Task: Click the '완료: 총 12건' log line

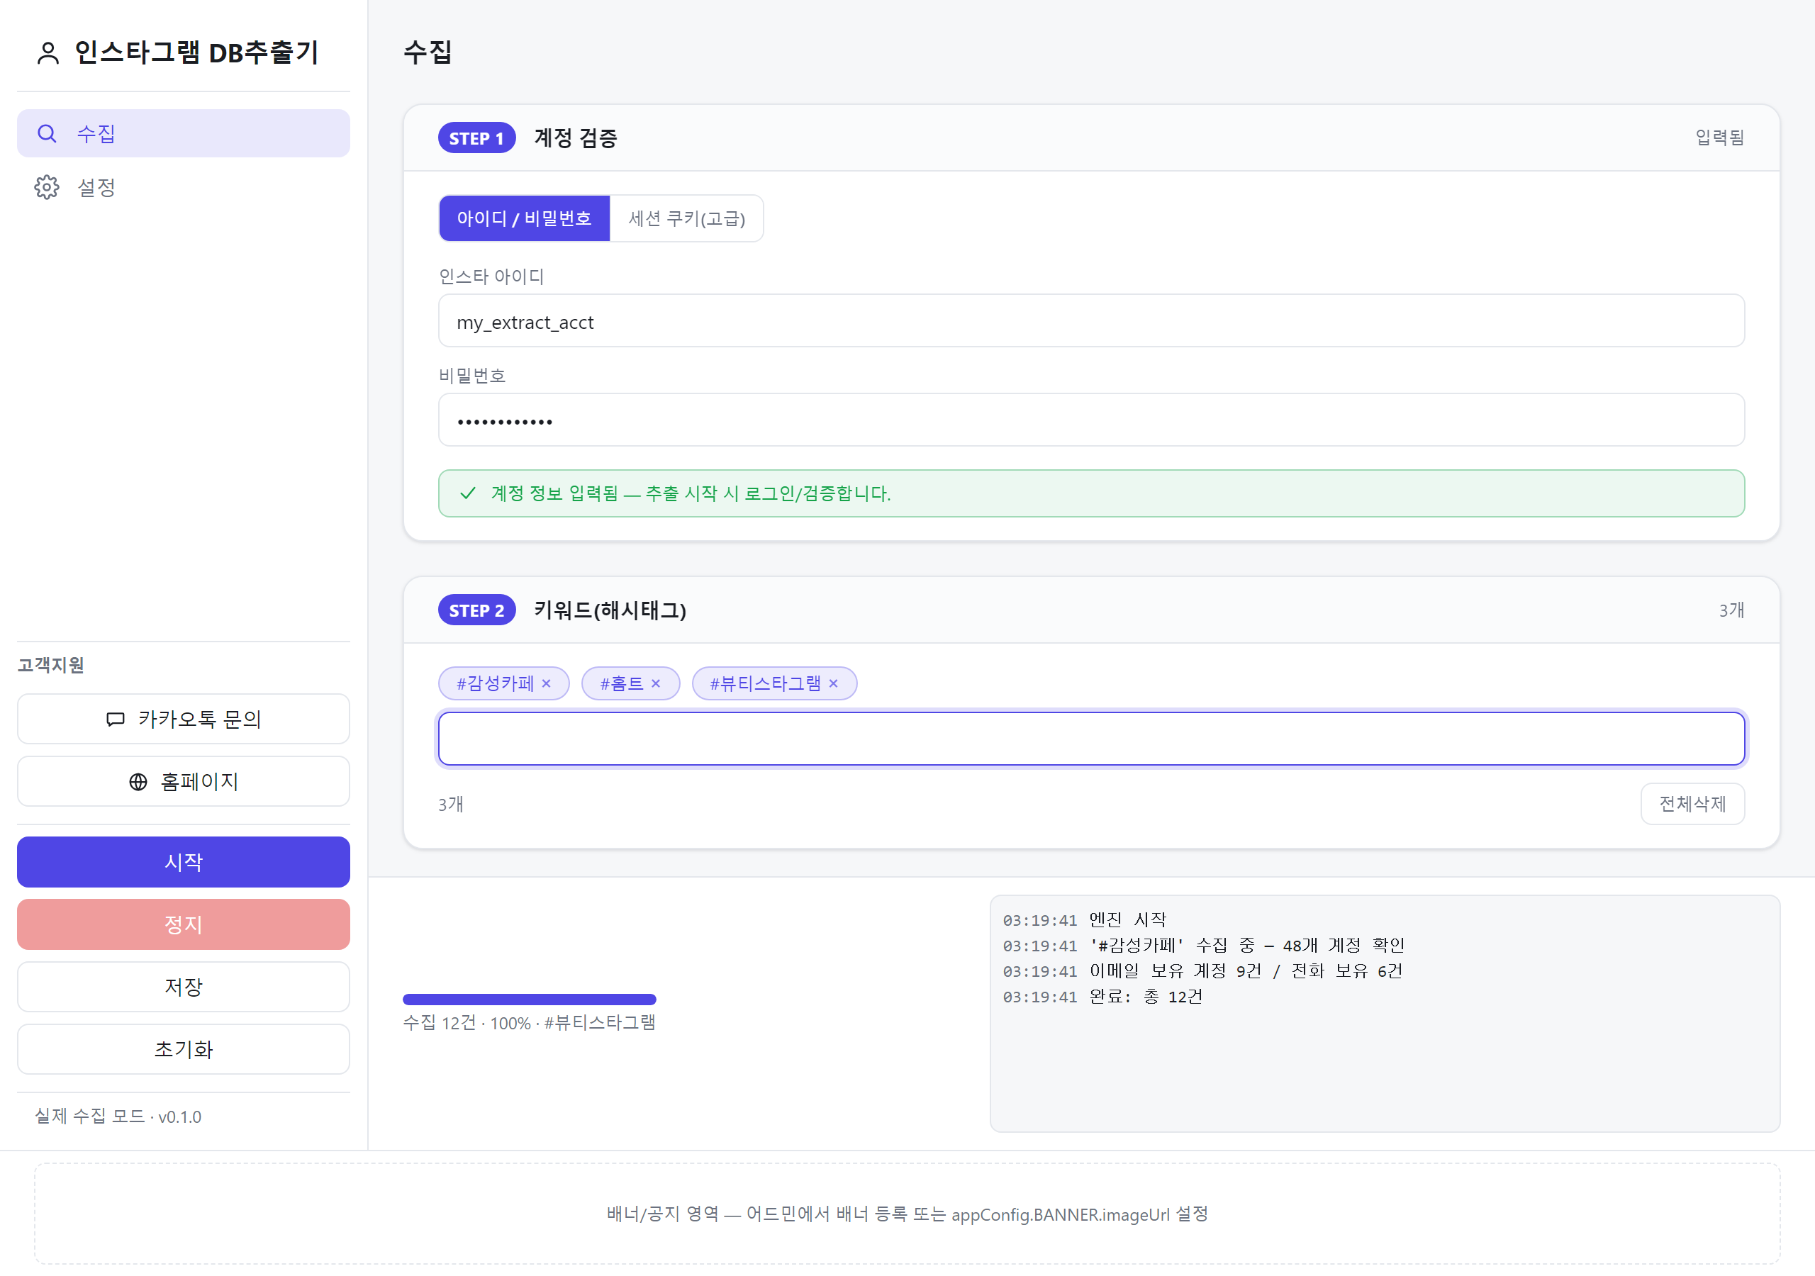Action: tap(1102, 997)
